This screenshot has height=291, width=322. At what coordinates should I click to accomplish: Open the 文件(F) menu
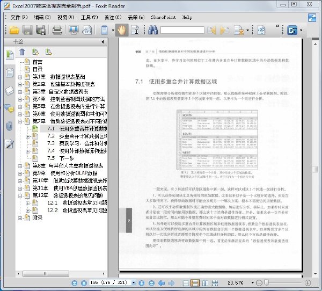click(x=19, y=18)
